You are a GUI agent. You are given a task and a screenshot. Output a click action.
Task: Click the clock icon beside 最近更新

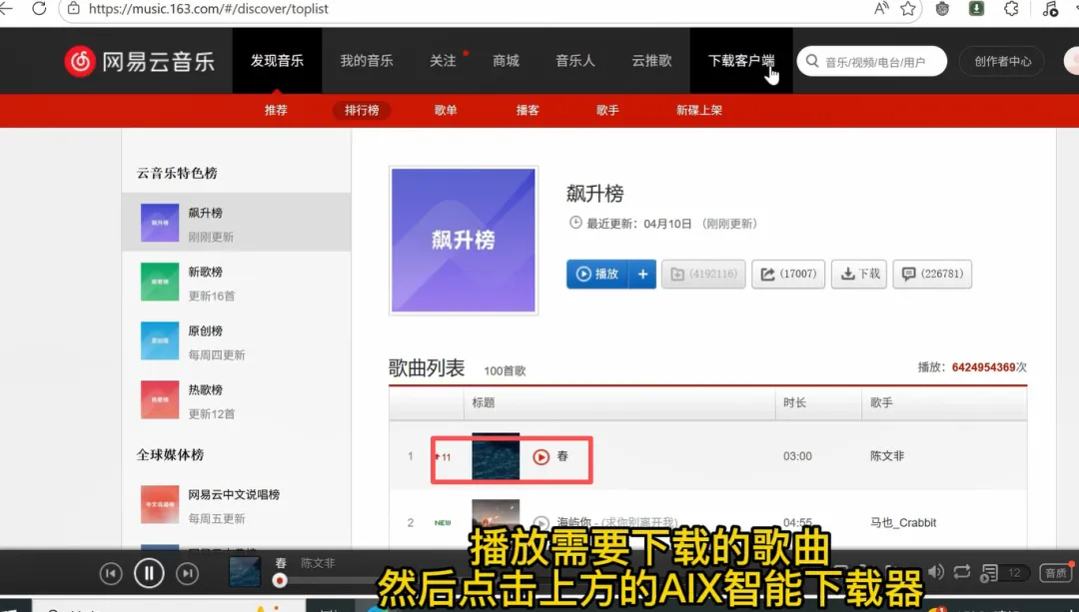pos(575,223)
